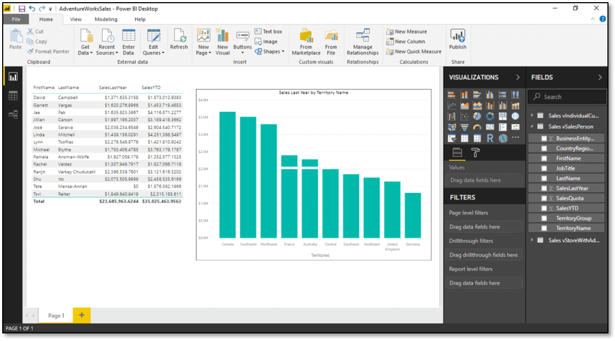Select the card visual with 123
This screenshot has width=615, height=341.
click(490, 127)
